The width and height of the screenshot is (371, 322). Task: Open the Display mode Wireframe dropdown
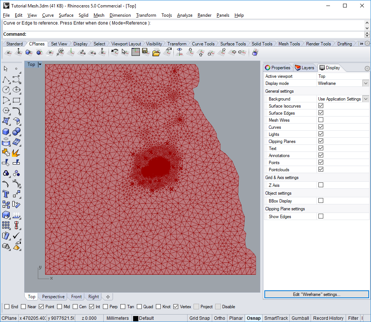[366, 83]
